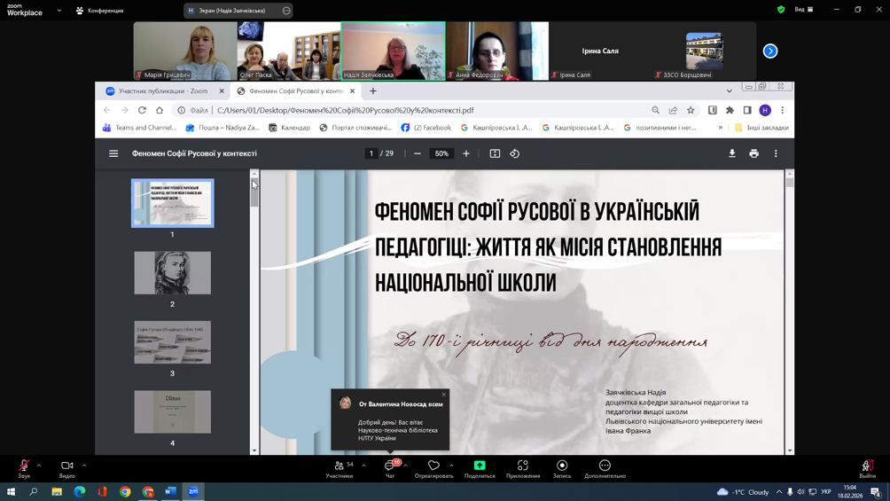Download the PDF document

click(732, 153)
